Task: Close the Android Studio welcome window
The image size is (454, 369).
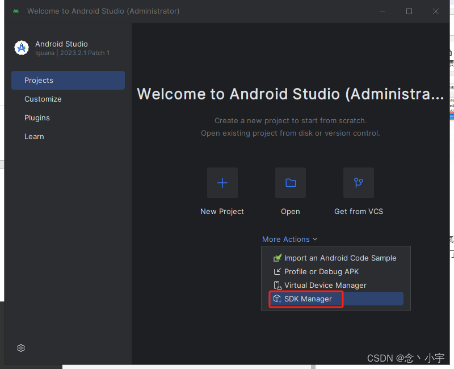Action: tap(436, 11)
